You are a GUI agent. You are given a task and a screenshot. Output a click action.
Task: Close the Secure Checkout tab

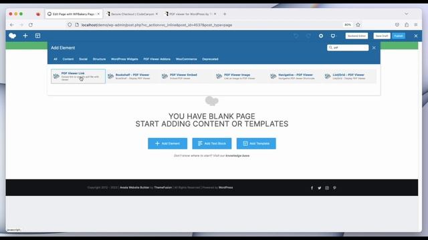click(x=156, y=14)
